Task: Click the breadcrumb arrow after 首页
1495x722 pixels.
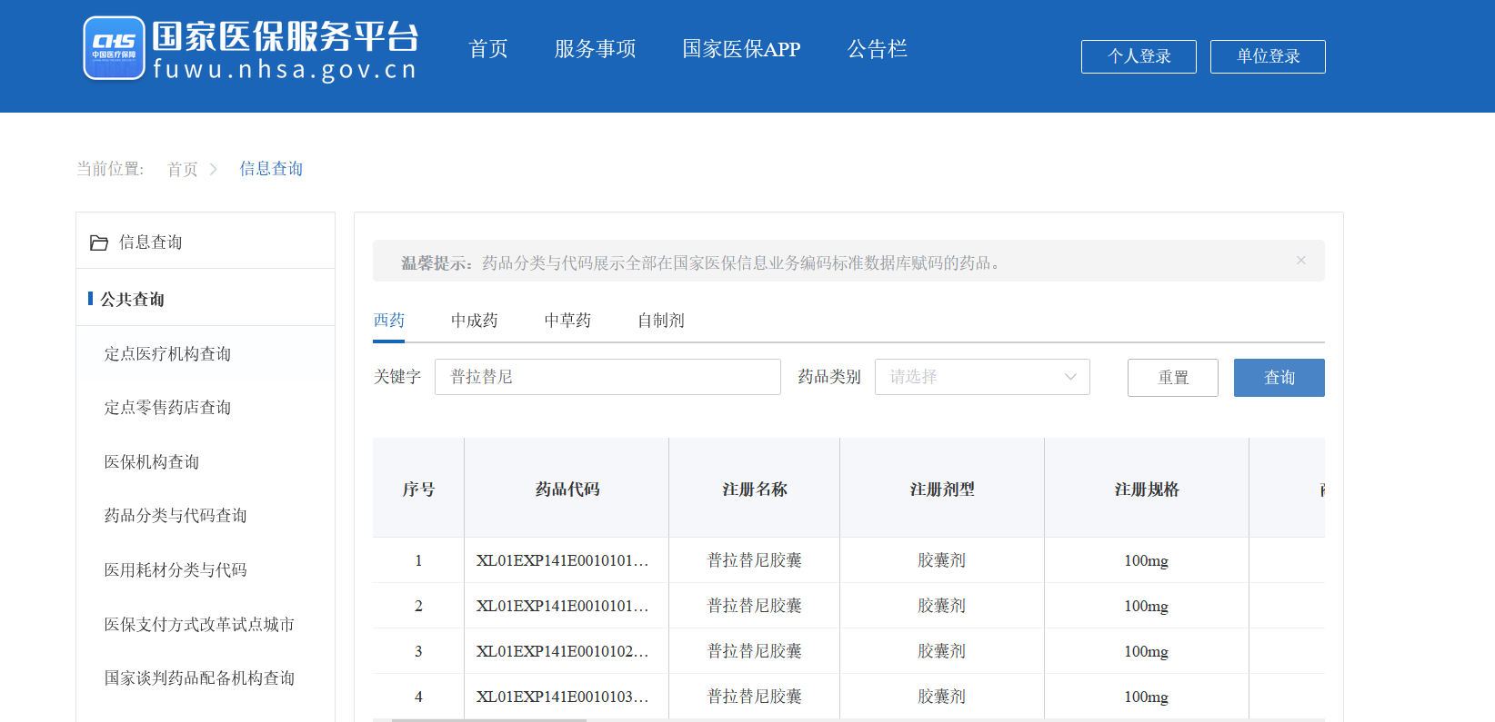Action: coord(214,169)
